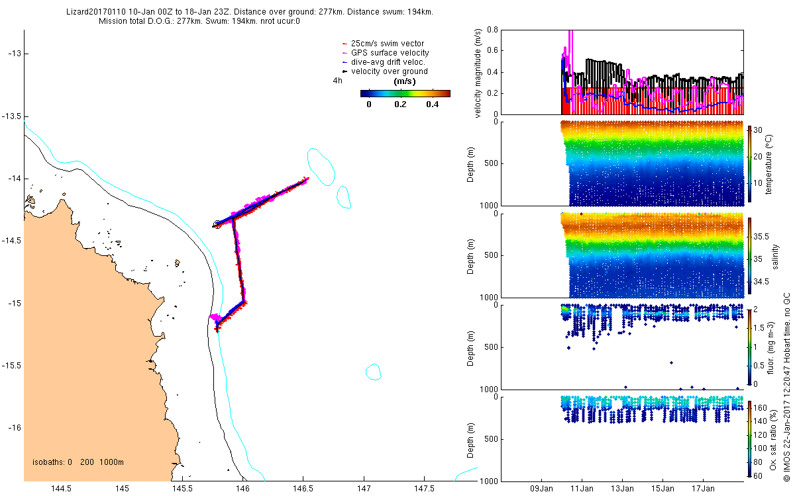
Task: Click the southern end of the glider track
Action: [215, 323]
